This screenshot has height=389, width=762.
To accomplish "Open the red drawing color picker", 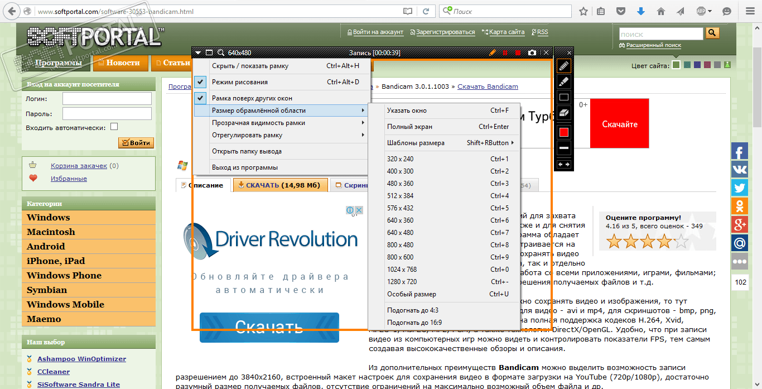I will [563, 132].
